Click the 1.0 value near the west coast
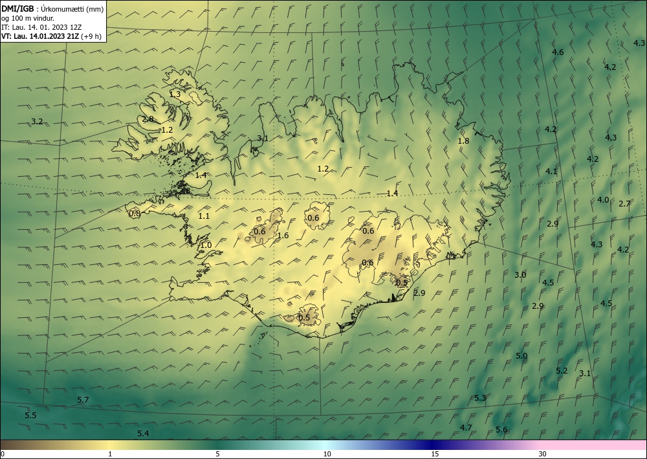Screen dimensions: 647x459 coord(206,245)
